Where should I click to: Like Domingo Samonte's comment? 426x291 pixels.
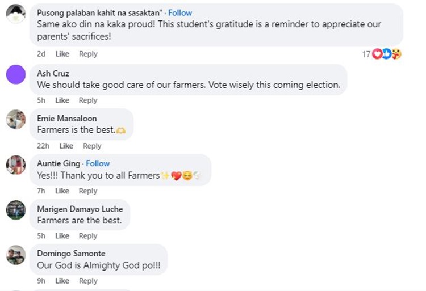(x=62, y=281)
